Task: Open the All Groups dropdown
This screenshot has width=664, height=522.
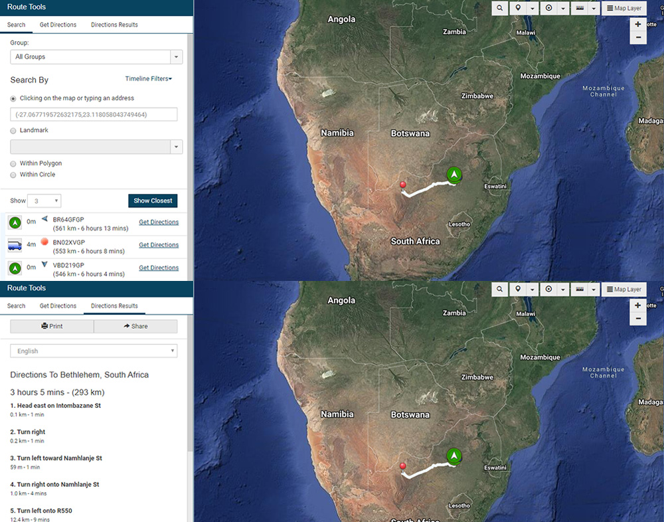Action: [96, 57]
